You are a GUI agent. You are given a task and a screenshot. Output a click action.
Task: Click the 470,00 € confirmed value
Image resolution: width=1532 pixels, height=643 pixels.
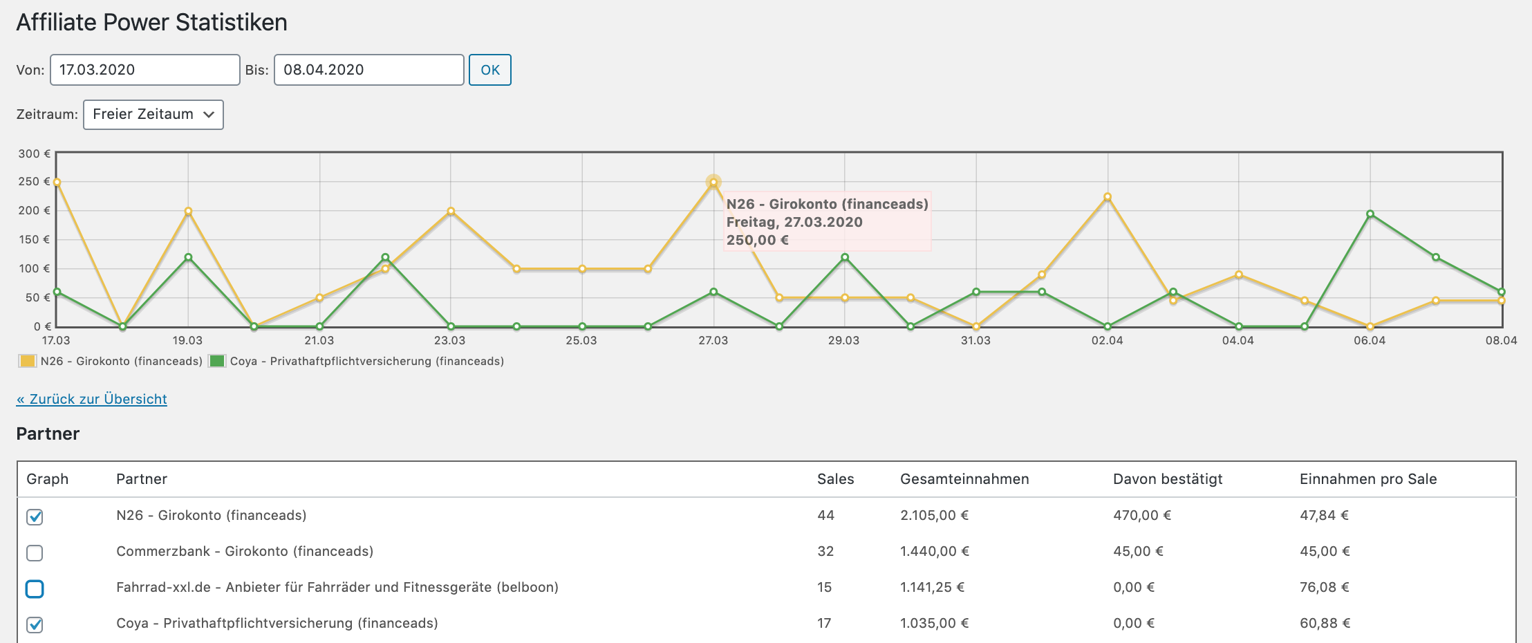(x=1142, y=515)
